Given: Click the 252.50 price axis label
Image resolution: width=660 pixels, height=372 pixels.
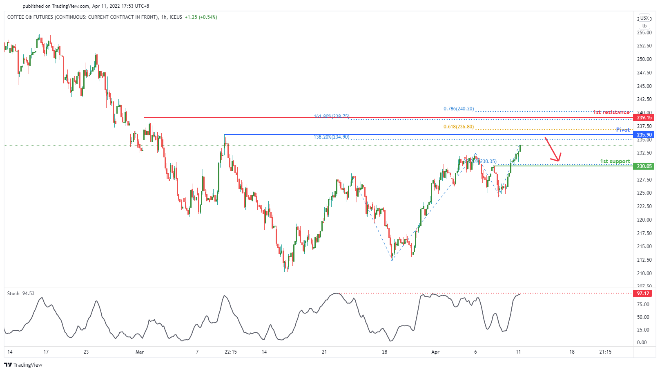Looking at the screenshot, I should [x=644, y=46].
